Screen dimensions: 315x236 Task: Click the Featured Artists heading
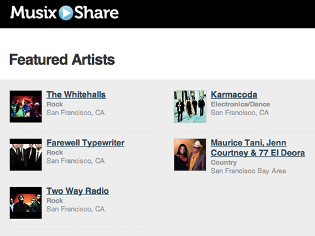click(x=62, y=60)
